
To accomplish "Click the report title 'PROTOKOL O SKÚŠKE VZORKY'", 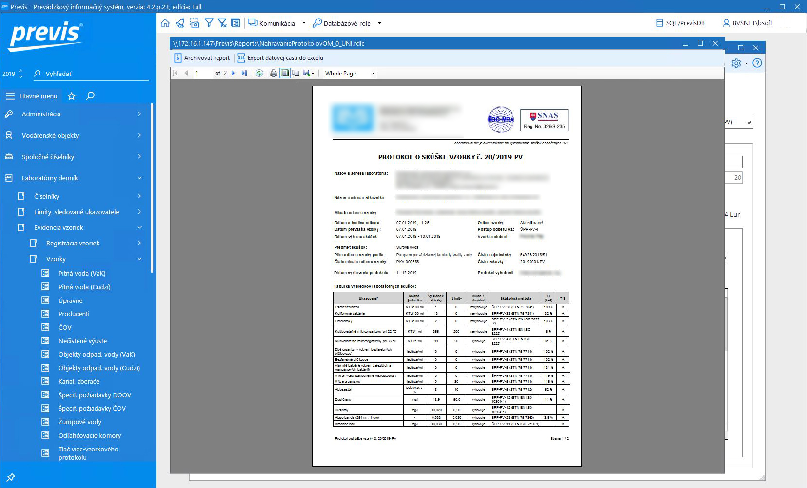I will [x=451, y=157].
